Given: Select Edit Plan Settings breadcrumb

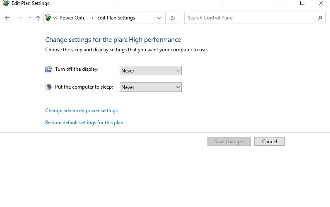Looking at the screenshot, I should pyautogui.click(x=116, y=18).
